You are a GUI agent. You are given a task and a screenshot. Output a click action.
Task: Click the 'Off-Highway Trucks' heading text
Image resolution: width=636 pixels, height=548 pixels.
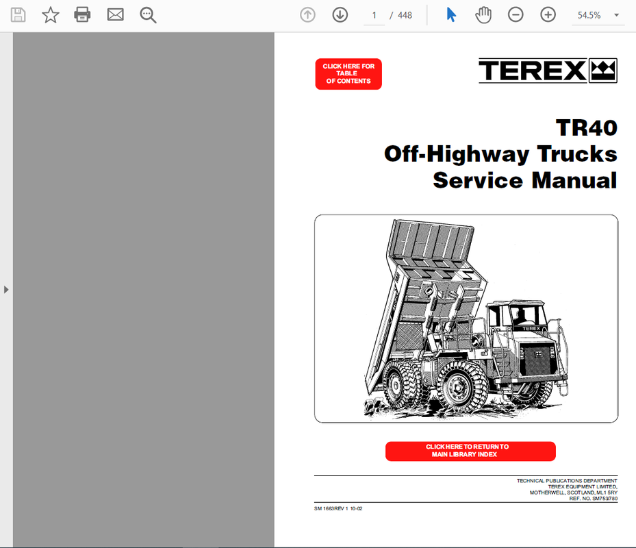coord(500,154)
